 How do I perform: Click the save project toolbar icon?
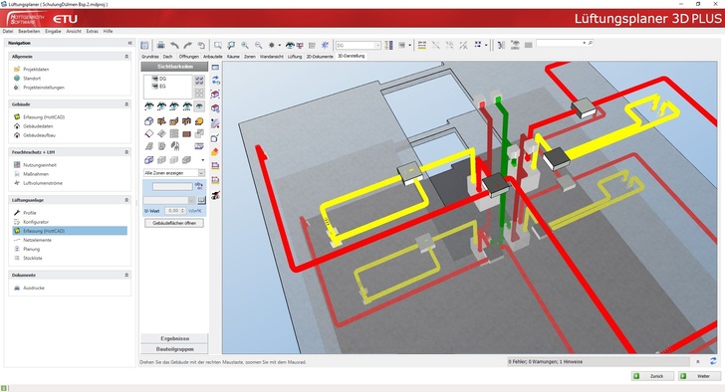pos(144,45)
